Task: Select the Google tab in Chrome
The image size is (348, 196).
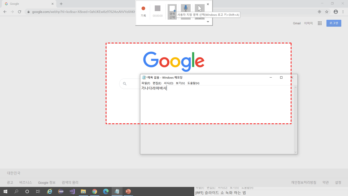Action: [28, 4]
